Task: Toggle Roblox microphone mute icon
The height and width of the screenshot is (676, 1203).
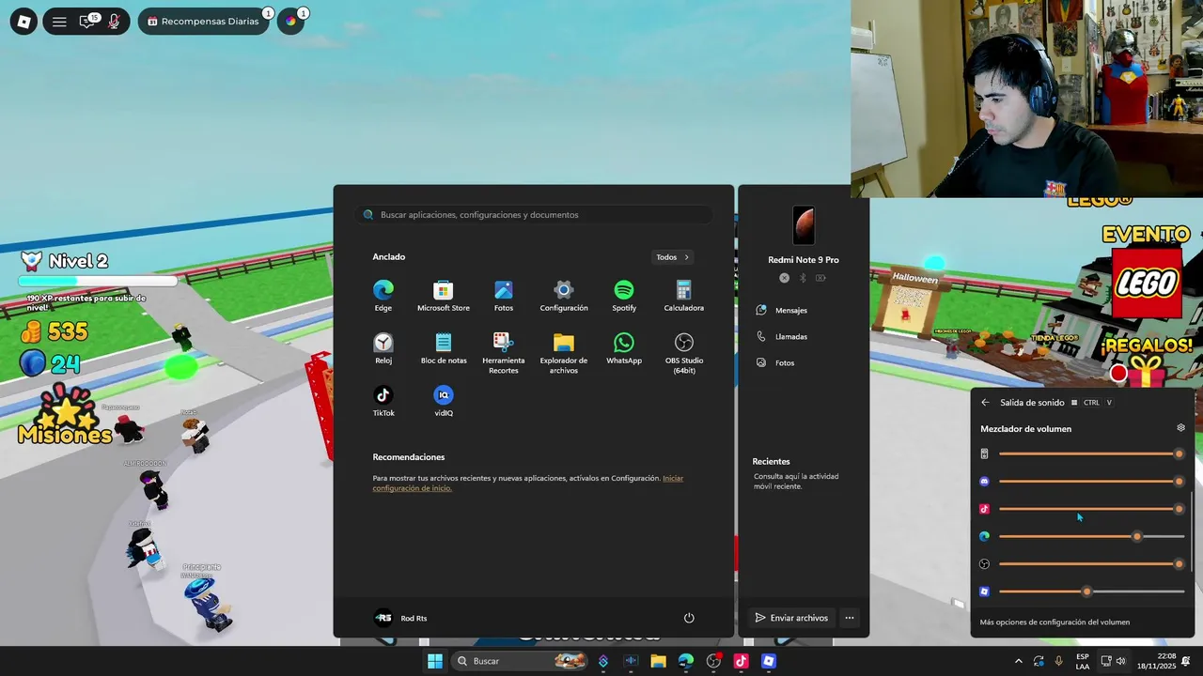Action: 114,21
